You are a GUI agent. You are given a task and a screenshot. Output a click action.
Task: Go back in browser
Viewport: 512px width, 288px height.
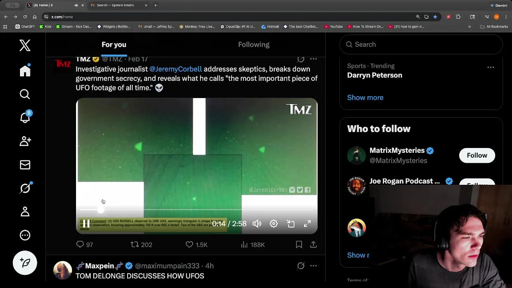pos(6,17)
